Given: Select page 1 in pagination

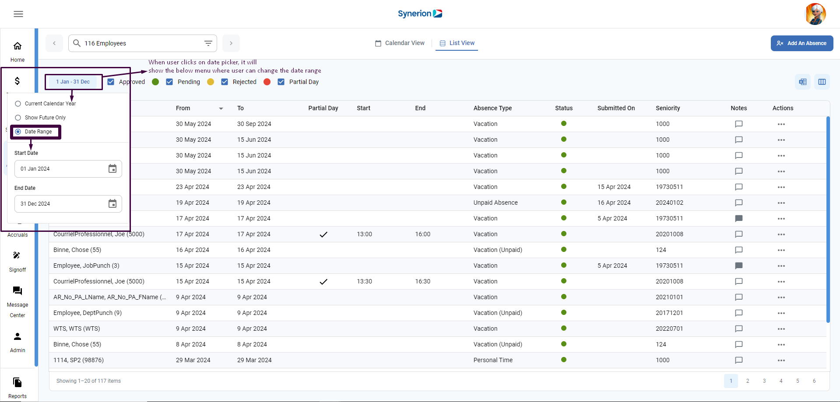Looking at the screenshot, I should point(731,381).
